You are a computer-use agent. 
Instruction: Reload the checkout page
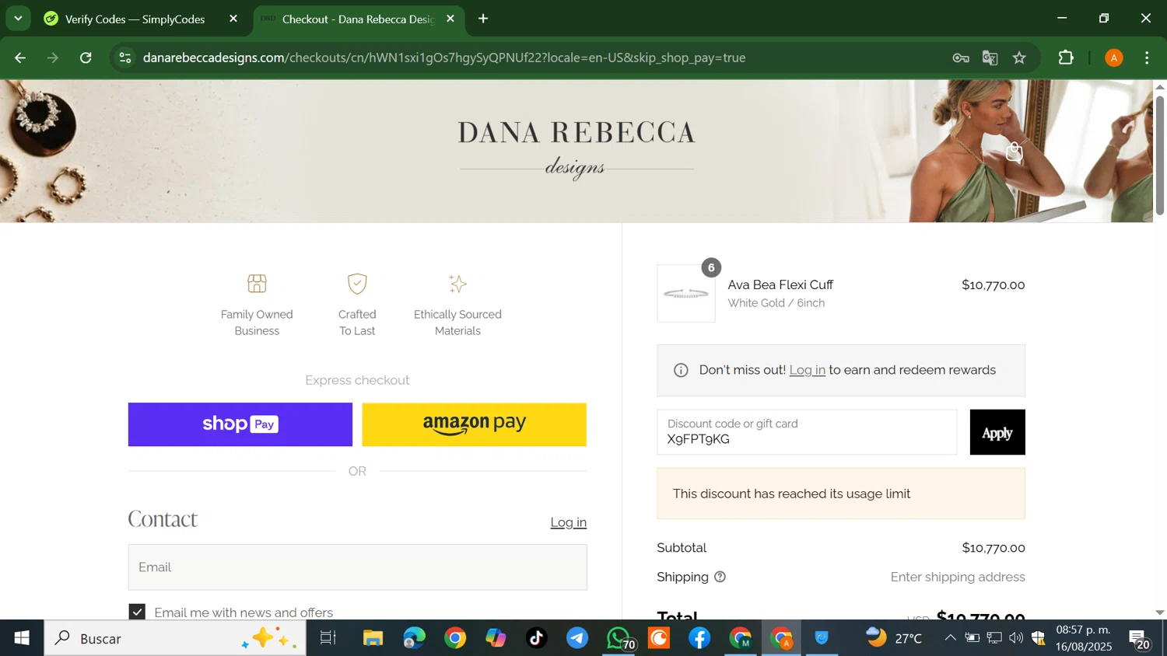pyautogui.click(x=86, y=58)
